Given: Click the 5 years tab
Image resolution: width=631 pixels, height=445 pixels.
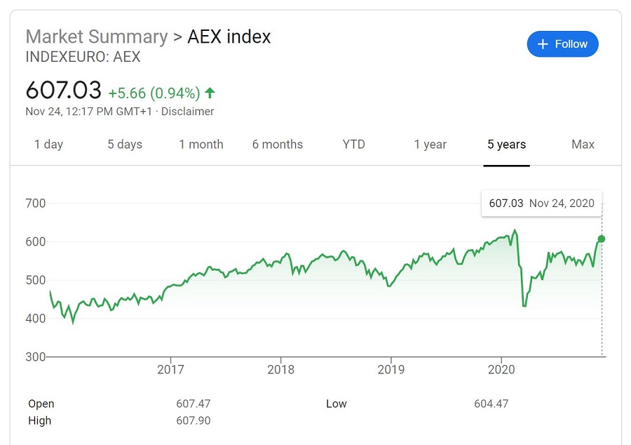Looking at the screenshot, I should tap(507, 144).
